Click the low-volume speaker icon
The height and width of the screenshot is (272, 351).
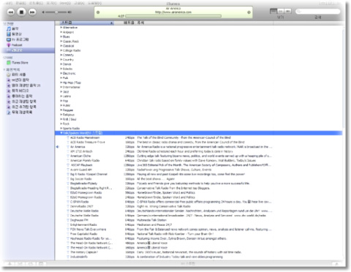pyautogui.click(x=43, y=12)
